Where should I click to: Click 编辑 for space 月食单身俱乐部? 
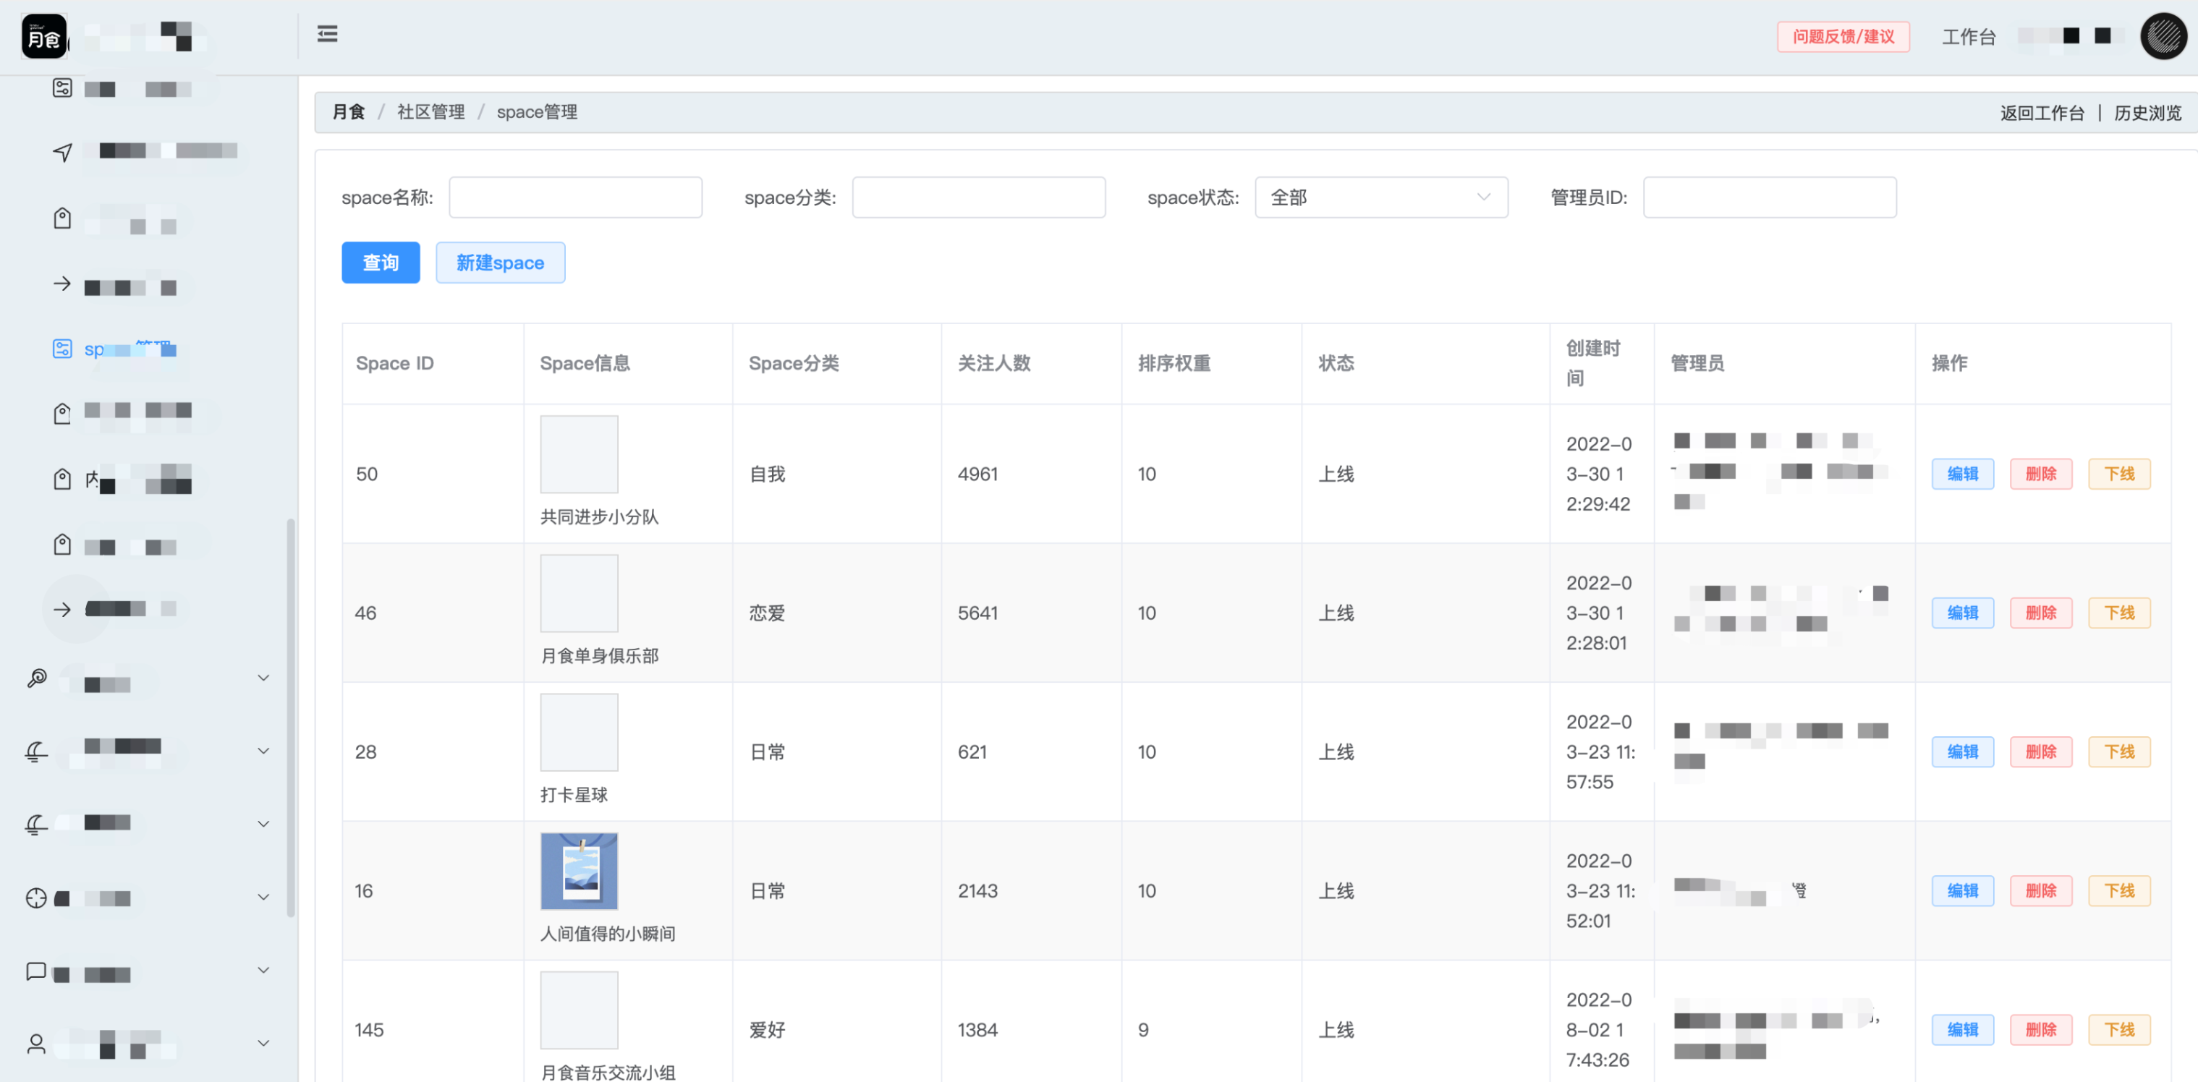tap(1962, 613)
